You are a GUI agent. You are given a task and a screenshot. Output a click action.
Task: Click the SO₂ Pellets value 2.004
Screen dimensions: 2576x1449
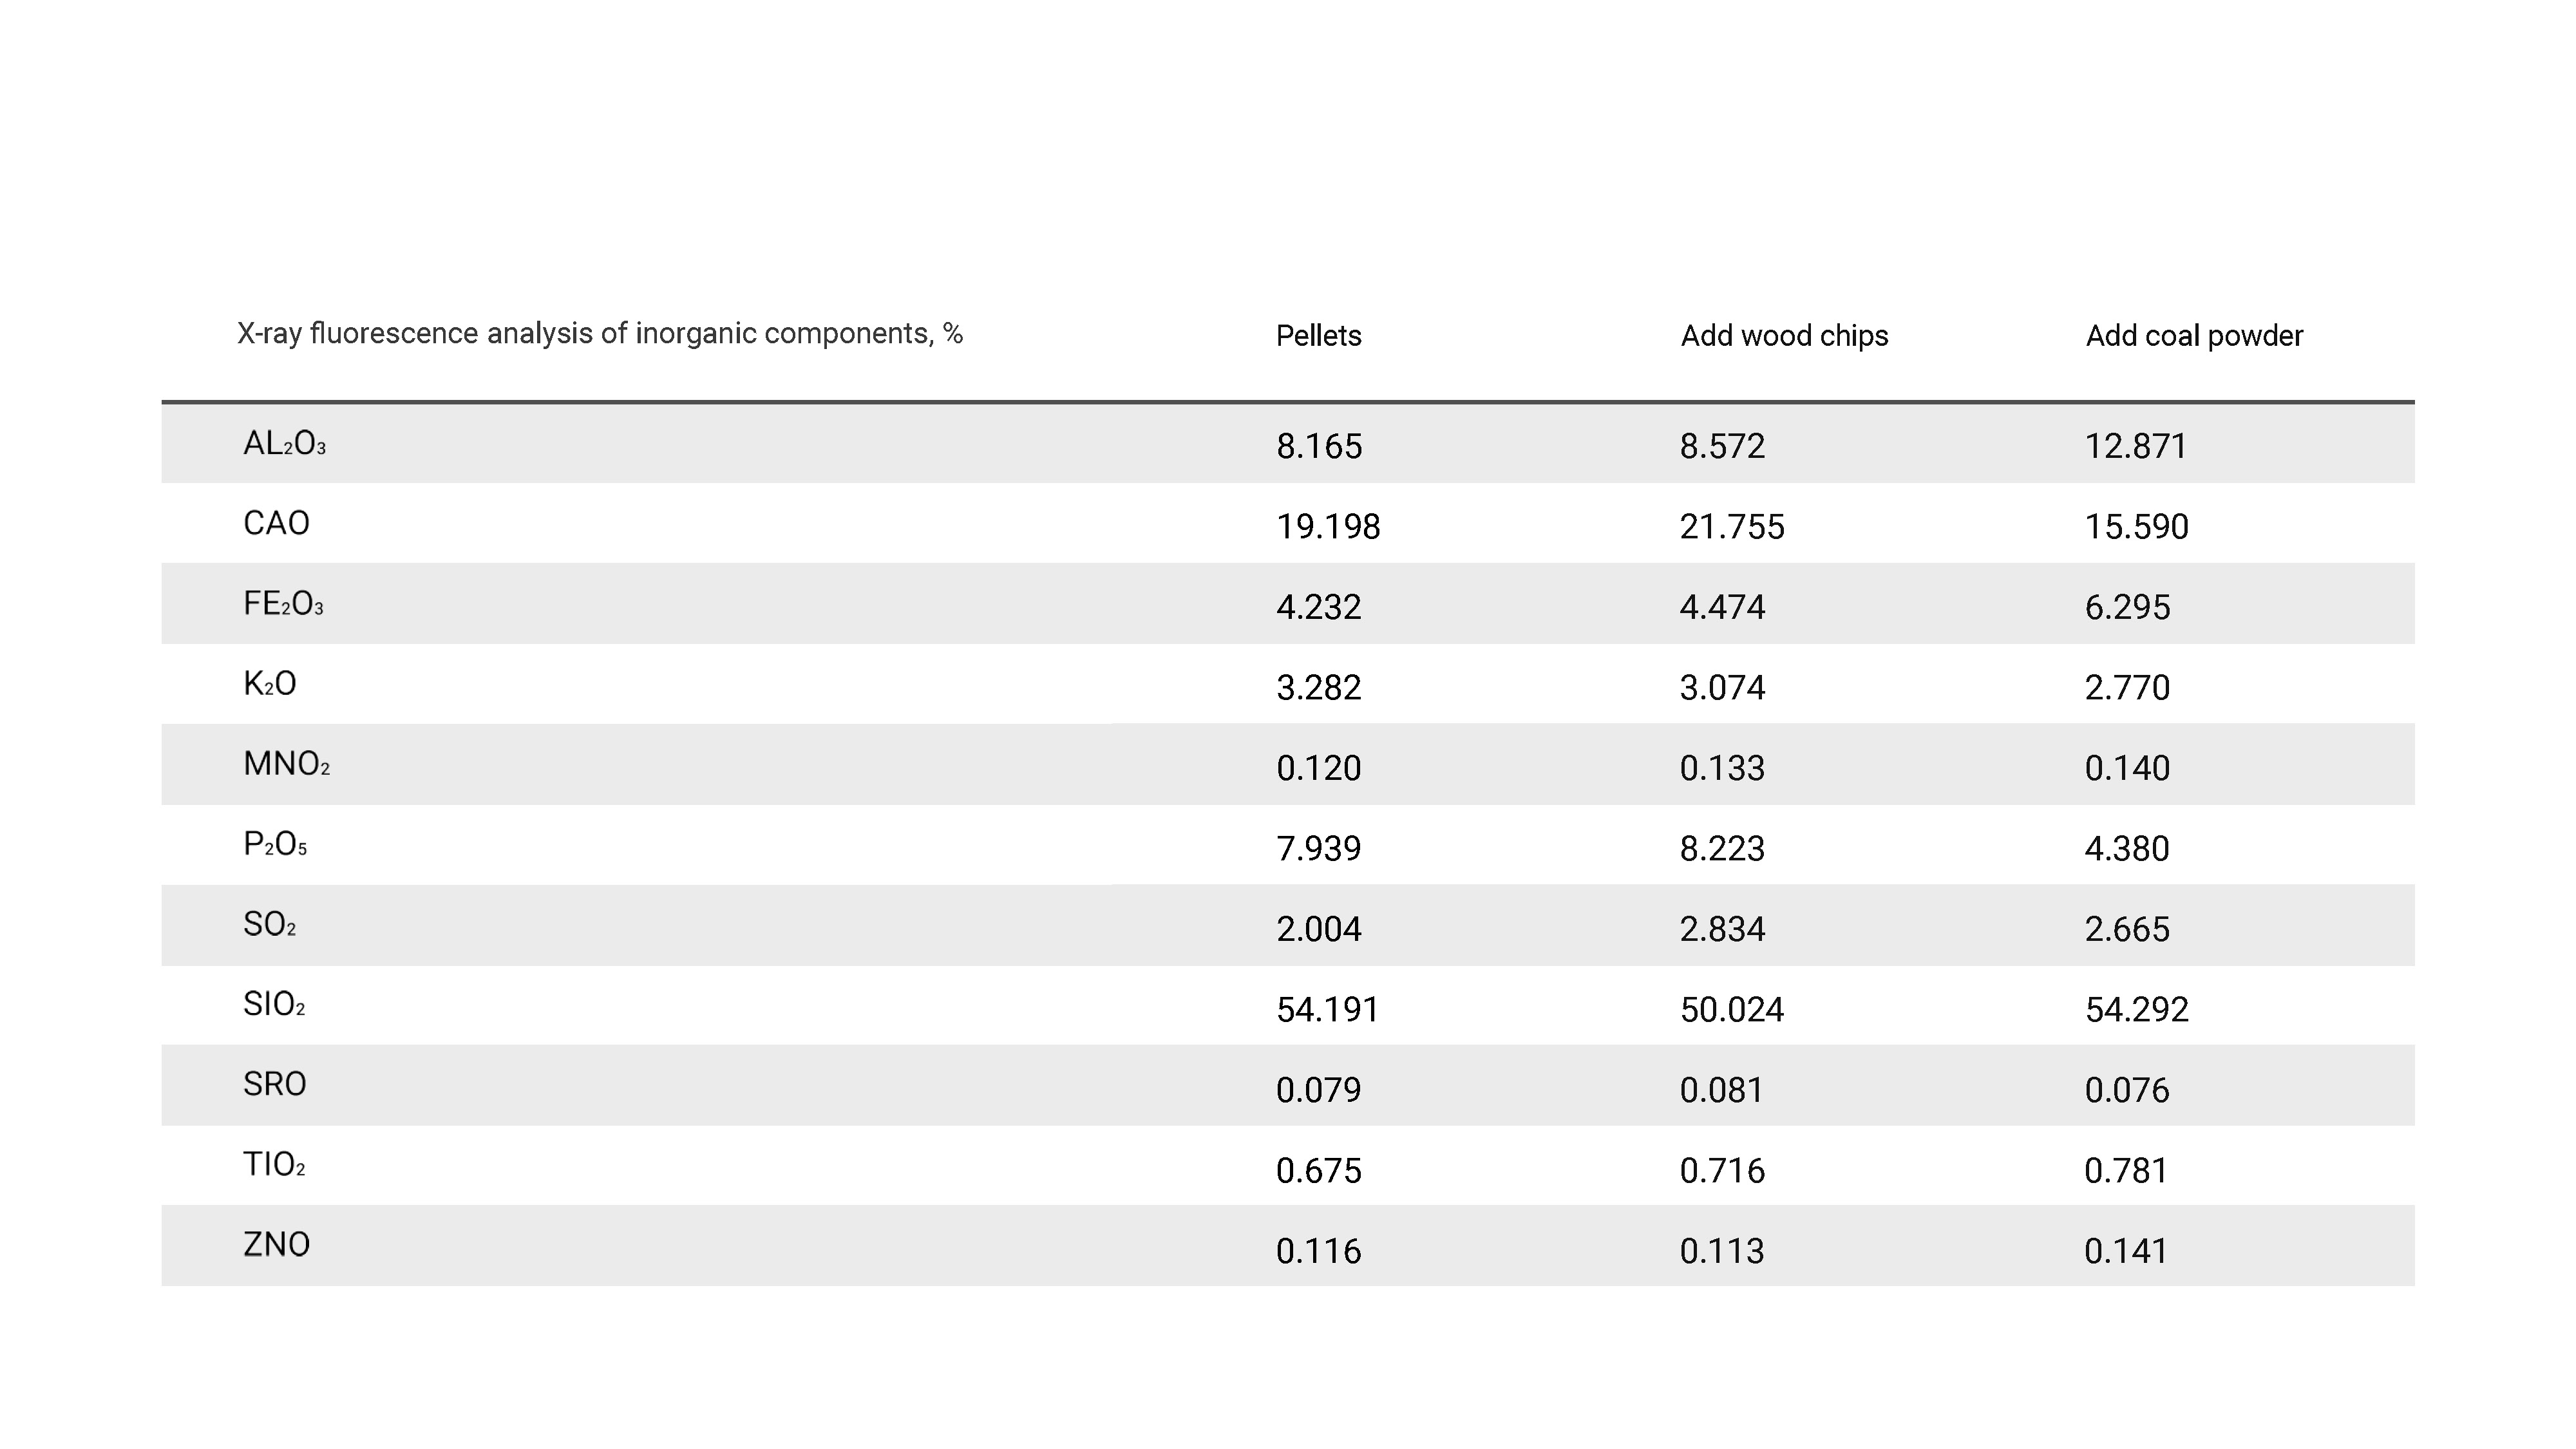coord(1318,930)
